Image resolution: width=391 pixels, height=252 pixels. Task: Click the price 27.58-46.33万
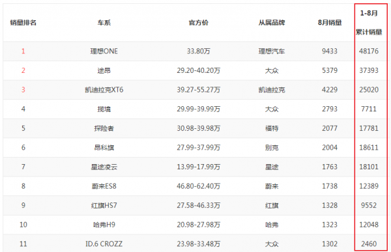click(x=199, y=205)
